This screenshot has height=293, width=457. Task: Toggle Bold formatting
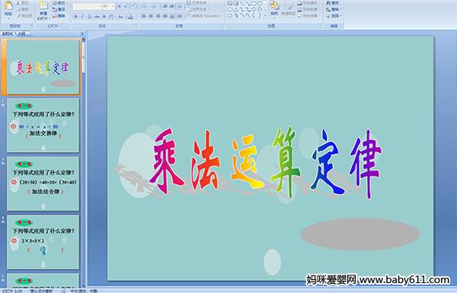click(x=75, y=17)
